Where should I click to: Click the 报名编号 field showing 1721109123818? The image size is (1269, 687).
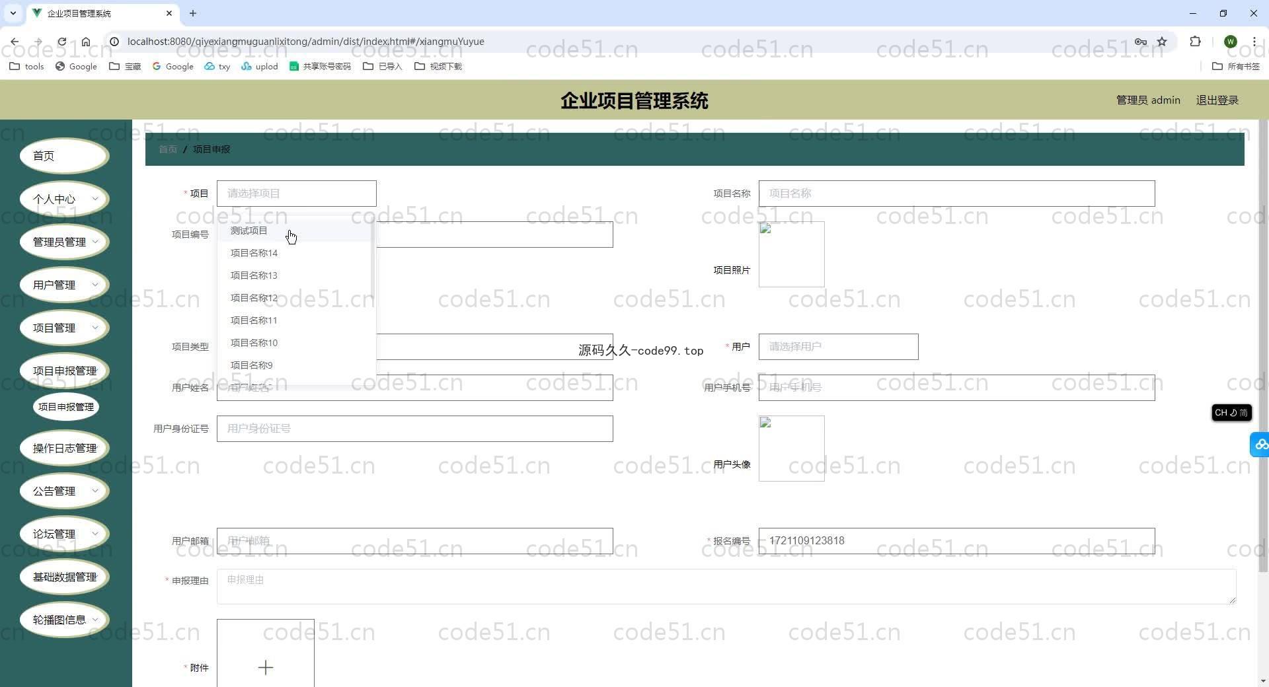956,541
